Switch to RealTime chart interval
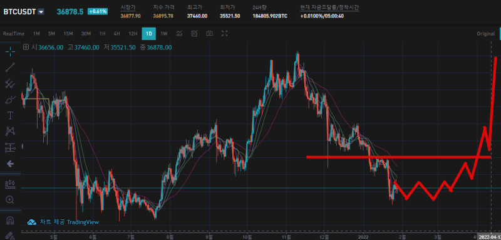 (14, 34)
